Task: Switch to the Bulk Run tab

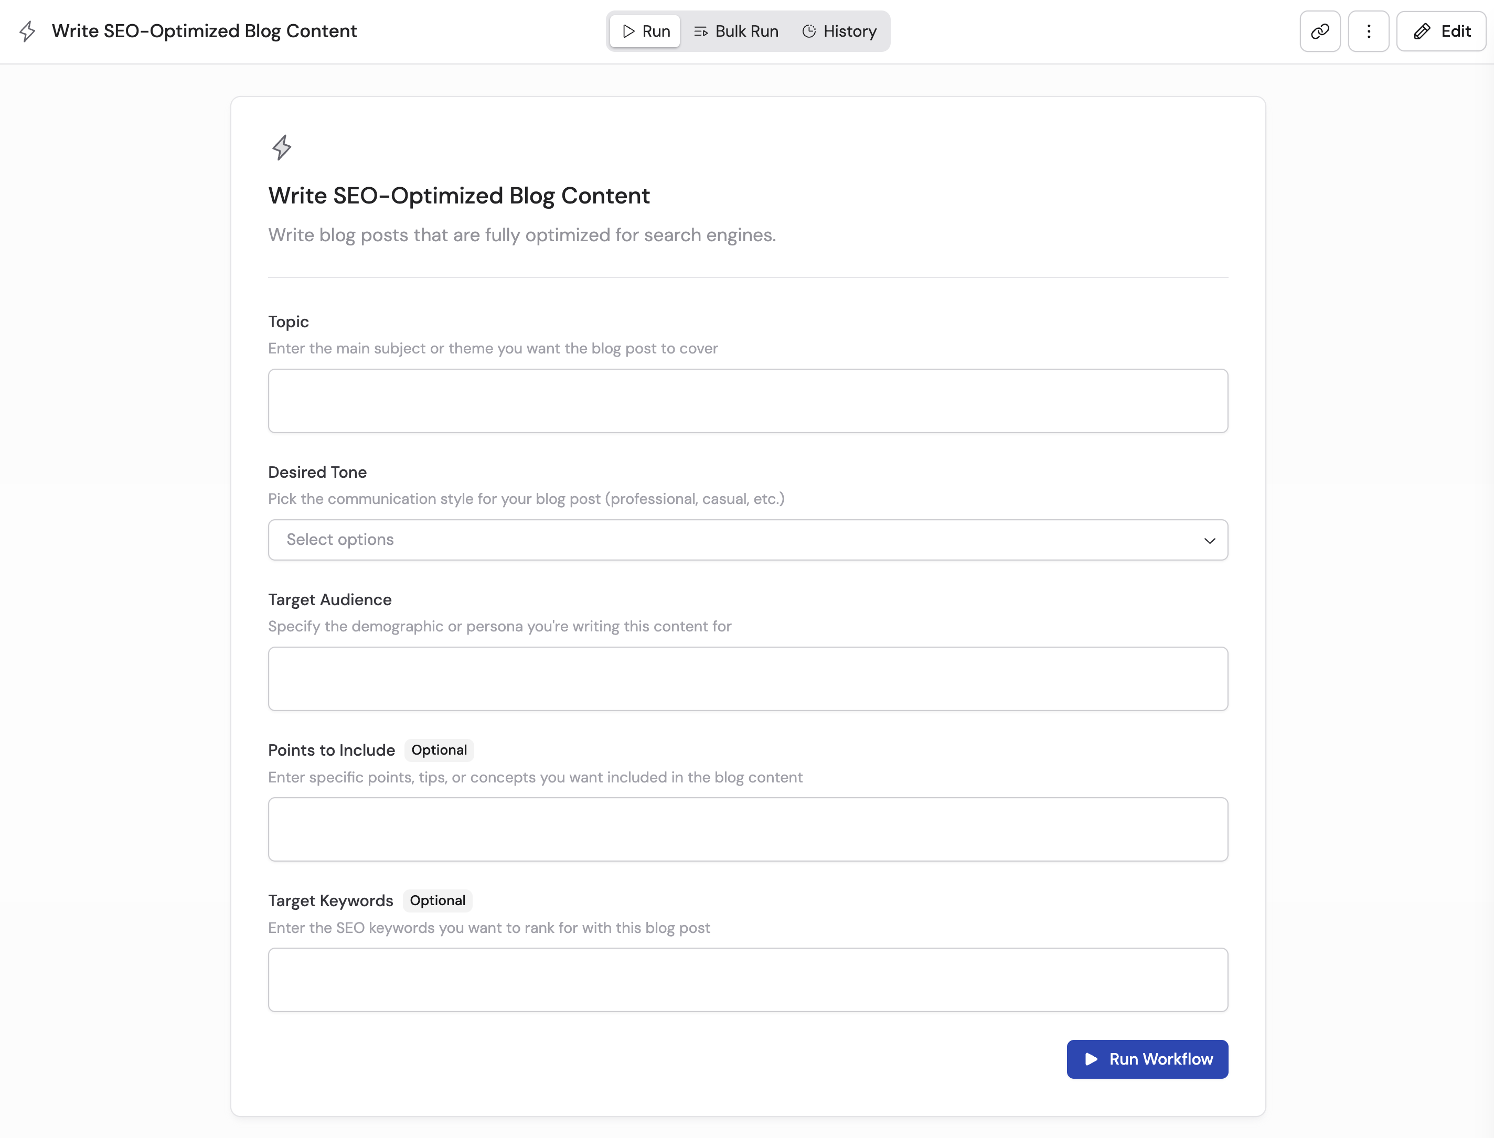Action: pyautogui.click(x=736, y=30)
